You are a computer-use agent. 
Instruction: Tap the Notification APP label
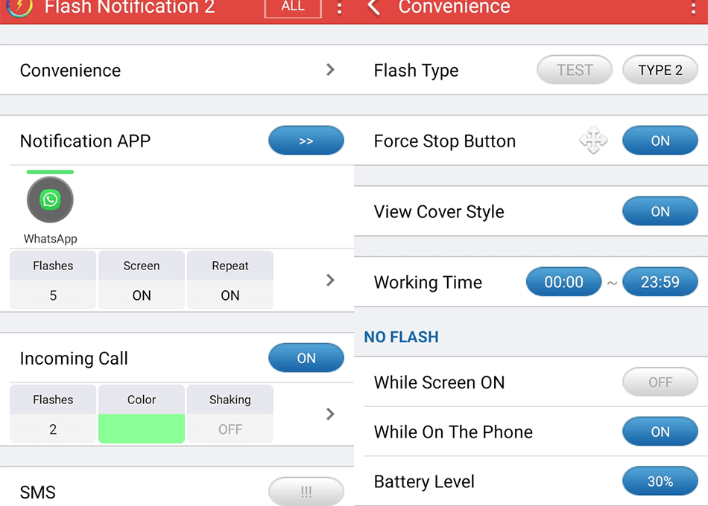coord(85,141)
